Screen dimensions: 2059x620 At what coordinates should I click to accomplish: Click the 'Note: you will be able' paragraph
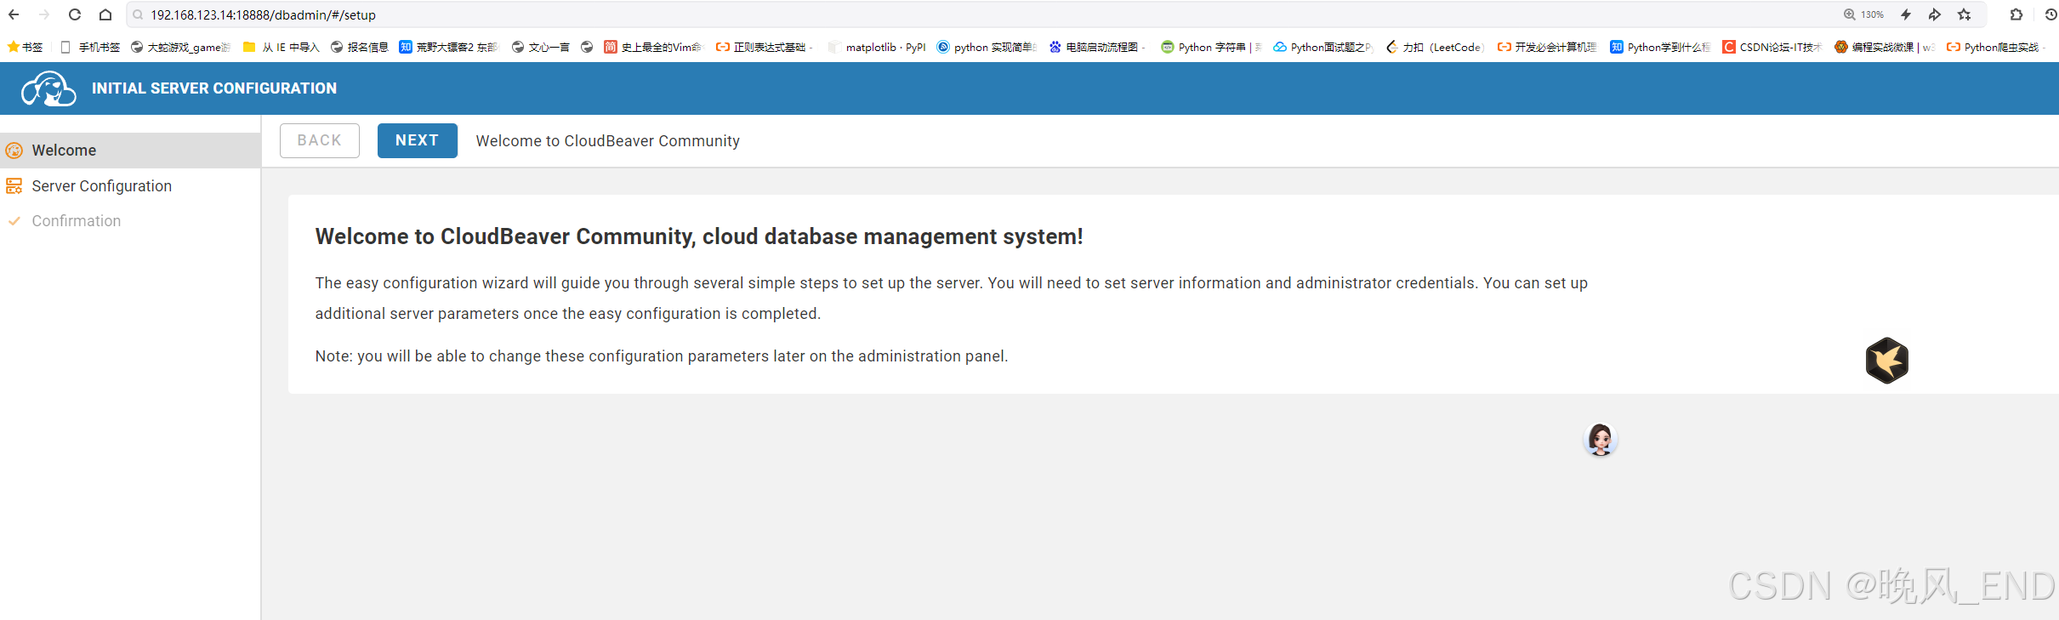pos(662,356)
